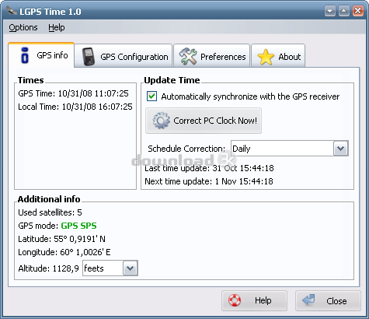
Task: Click the LGPS Time title bar app icon
Action: point(11,11)
